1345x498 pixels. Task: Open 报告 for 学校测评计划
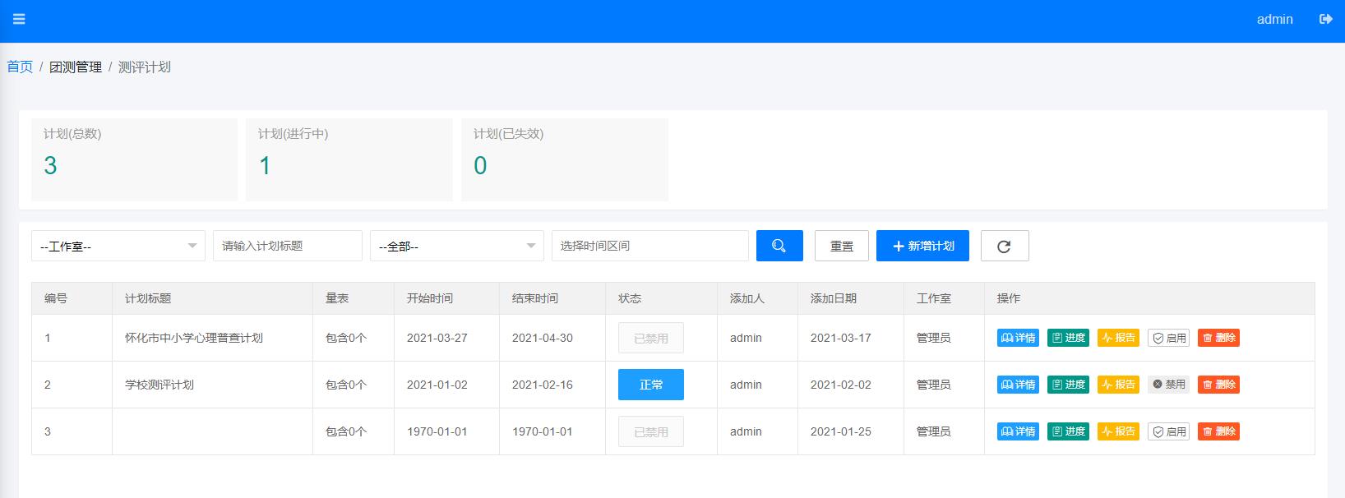tap(1118, 385)
